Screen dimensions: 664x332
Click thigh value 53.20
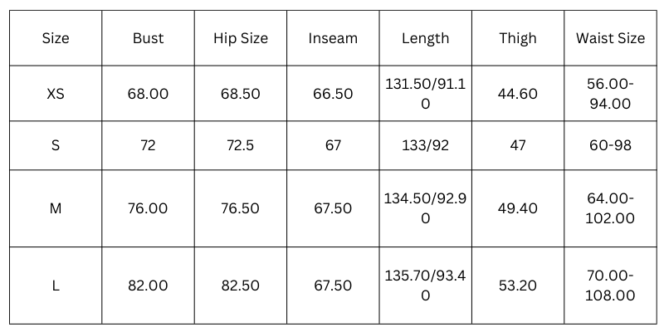point(518,286)
